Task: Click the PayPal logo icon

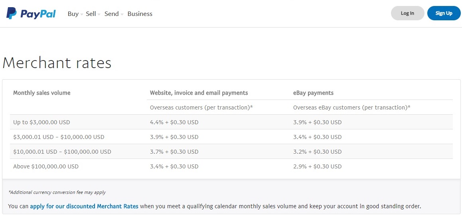Action: pos(12,14)
